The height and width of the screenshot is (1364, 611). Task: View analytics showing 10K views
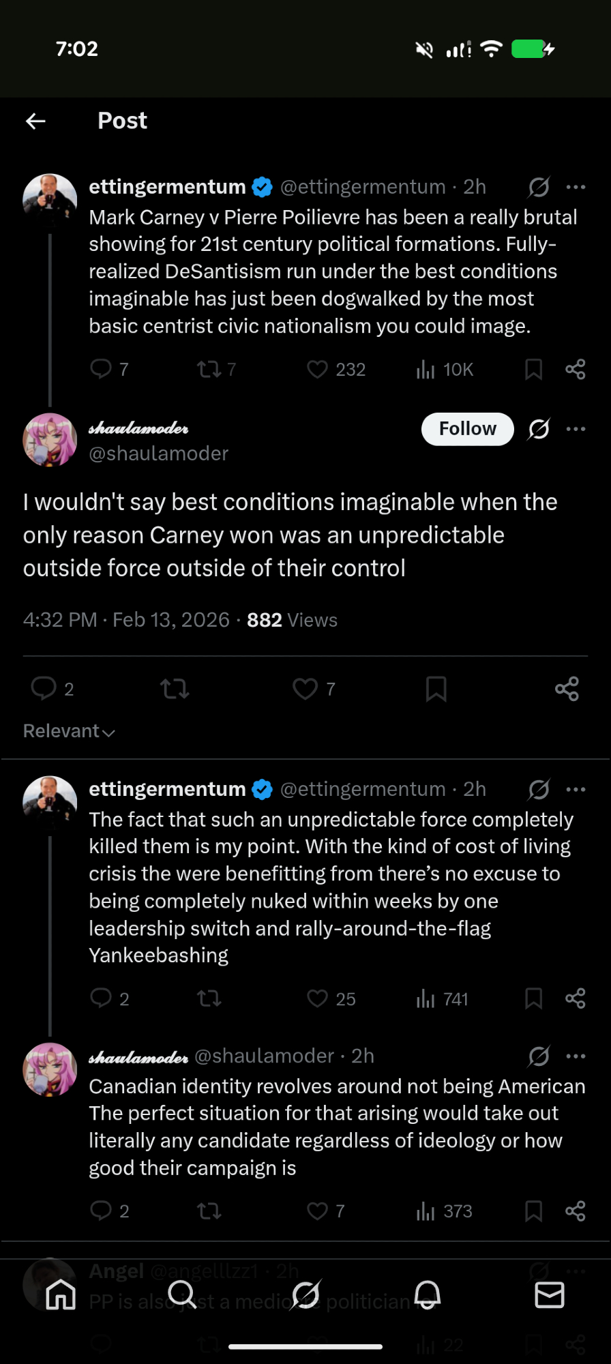coord(445,370)
